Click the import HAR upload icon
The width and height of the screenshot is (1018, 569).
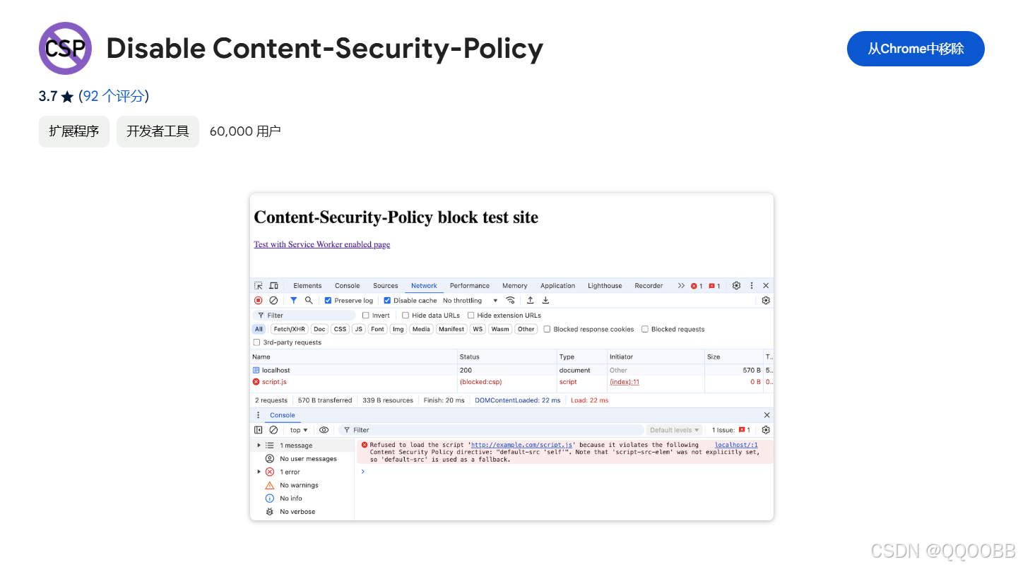click(531, 301)
